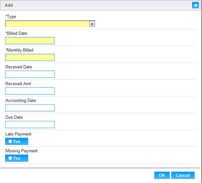Click the *Monthly Billed field label
This screenshot has width=202, height=183.
click(x=19, y=50)
